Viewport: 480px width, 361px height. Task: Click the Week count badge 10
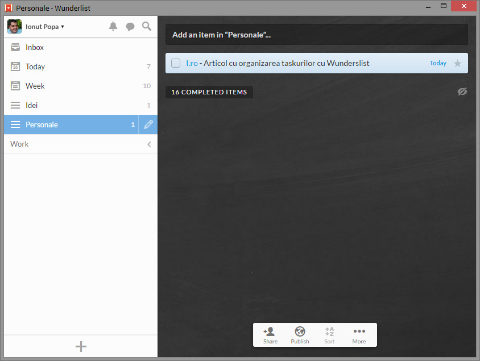coord(147,86)
